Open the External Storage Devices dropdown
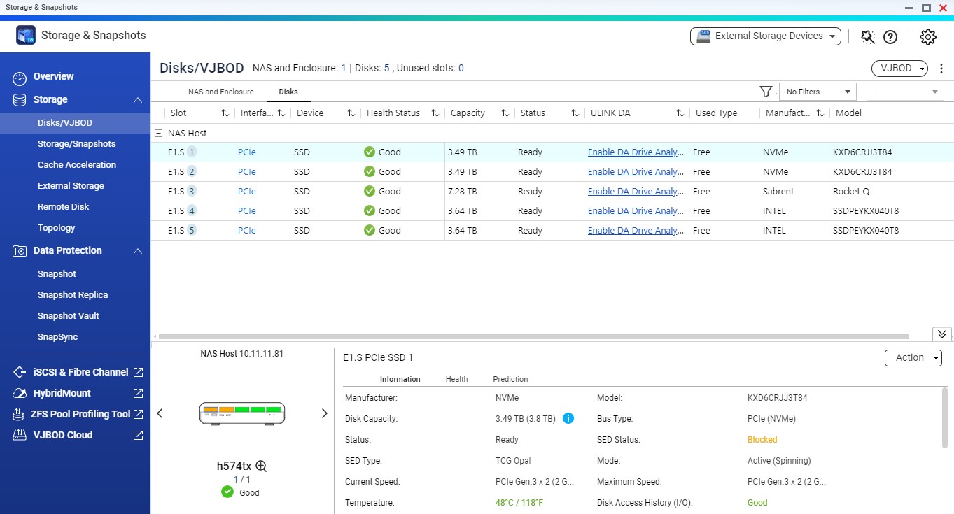954x514 pixels. pos(766,36)
